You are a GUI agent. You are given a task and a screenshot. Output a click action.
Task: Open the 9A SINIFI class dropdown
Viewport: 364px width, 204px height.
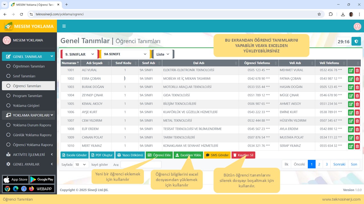pyautogui.click(x=125, y=54)
